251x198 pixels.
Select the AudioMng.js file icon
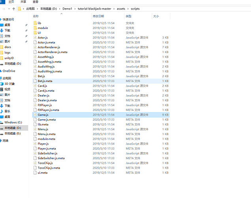coord(35,67)
